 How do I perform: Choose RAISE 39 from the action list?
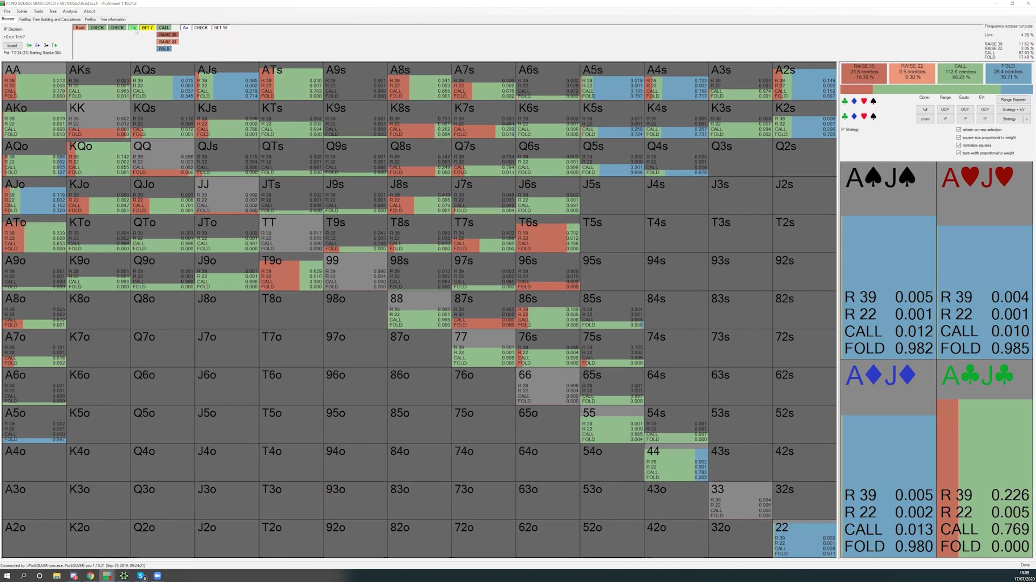pyautogui.click(x=167, y=35)
